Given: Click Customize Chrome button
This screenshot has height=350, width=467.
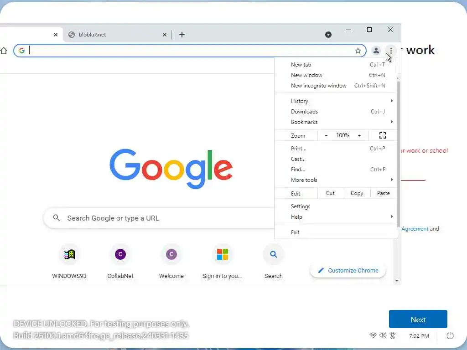Looking at the screenshot, I should click(348, 271).
